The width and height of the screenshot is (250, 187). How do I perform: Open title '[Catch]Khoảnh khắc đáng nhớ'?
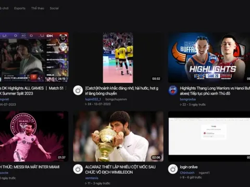pyautogui.click(x=122, y=91)
